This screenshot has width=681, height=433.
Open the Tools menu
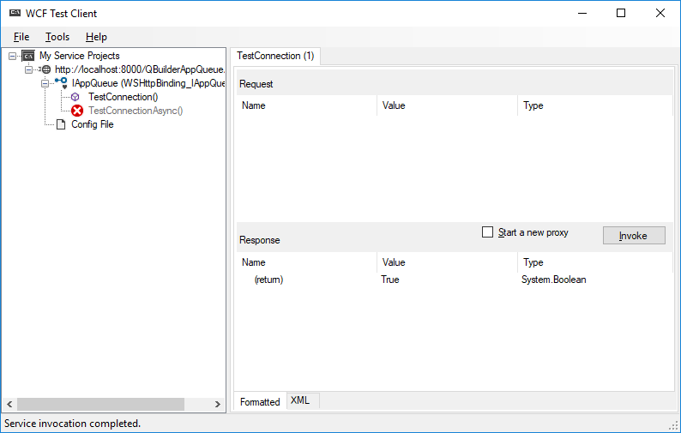tap(57, 37)
